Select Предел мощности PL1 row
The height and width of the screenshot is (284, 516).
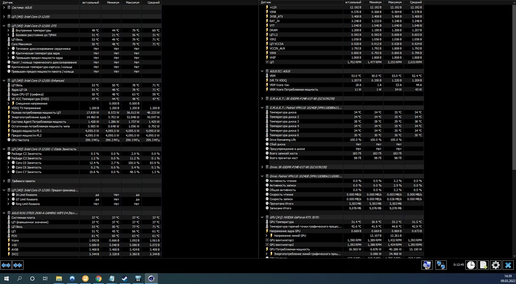[81, 131]
